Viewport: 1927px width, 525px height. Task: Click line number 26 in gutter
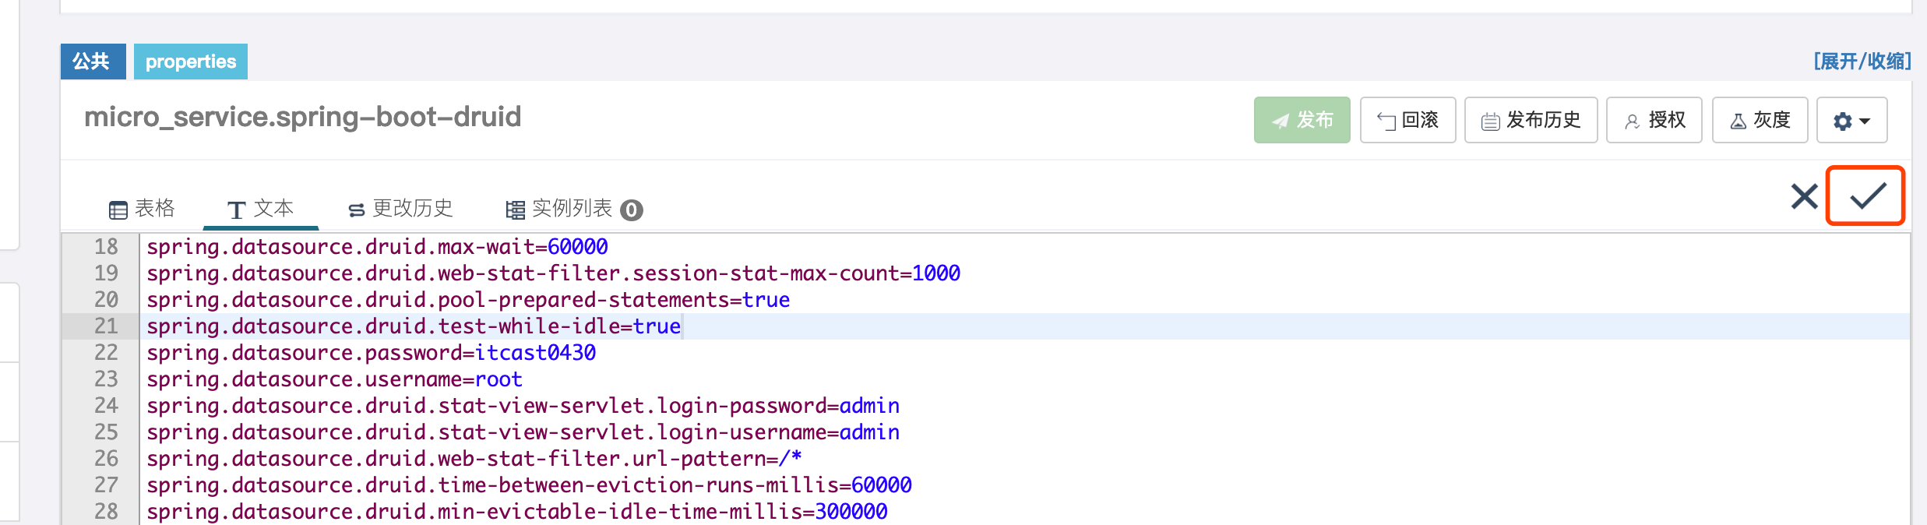click(x=106, y=459)
